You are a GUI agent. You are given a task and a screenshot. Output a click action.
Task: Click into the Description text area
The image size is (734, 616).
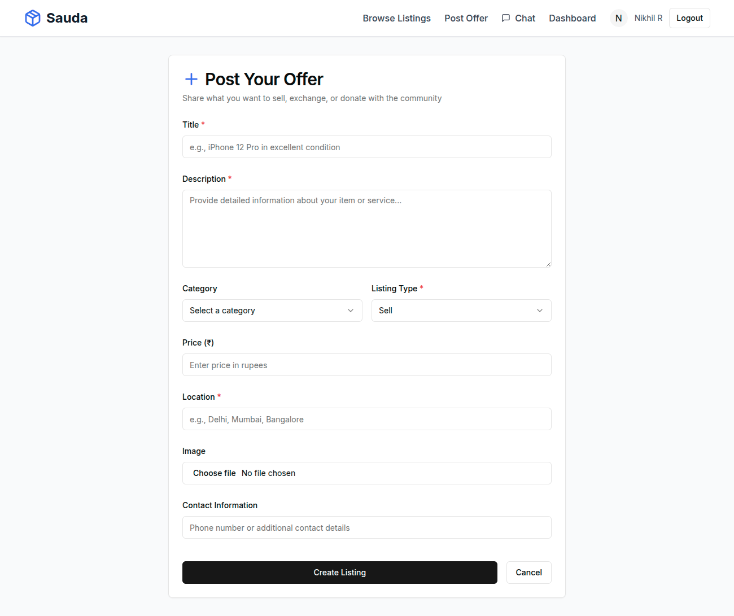[x=366, y=228]
